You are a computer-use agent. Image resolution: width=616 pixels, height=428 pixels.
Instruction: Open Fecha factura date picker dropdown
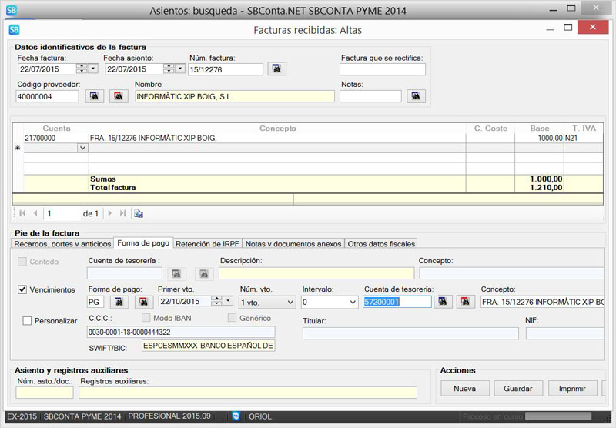pyautogui.click(x=93, y=69)
